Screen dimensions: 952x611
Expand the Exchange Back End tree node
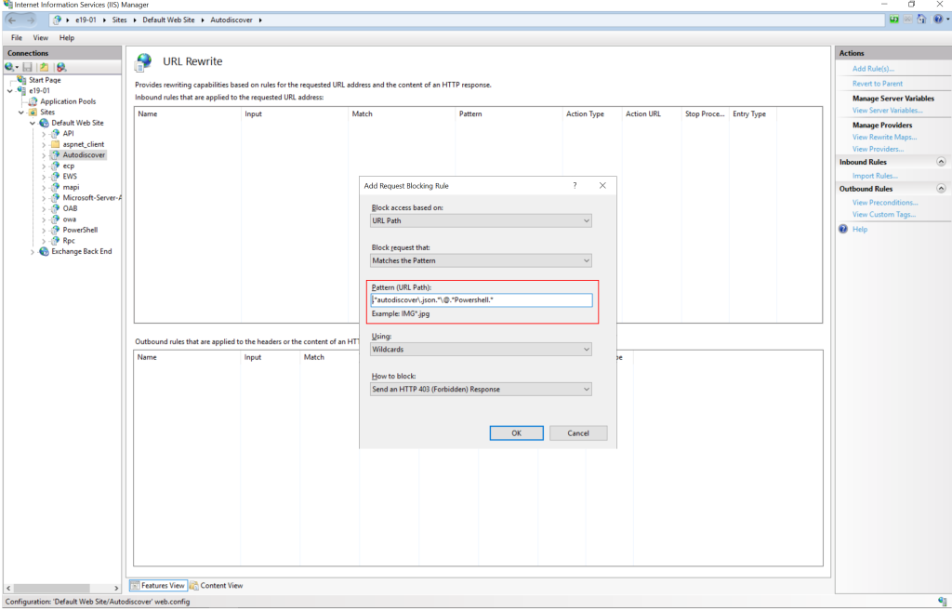click(x=33, y=252)
